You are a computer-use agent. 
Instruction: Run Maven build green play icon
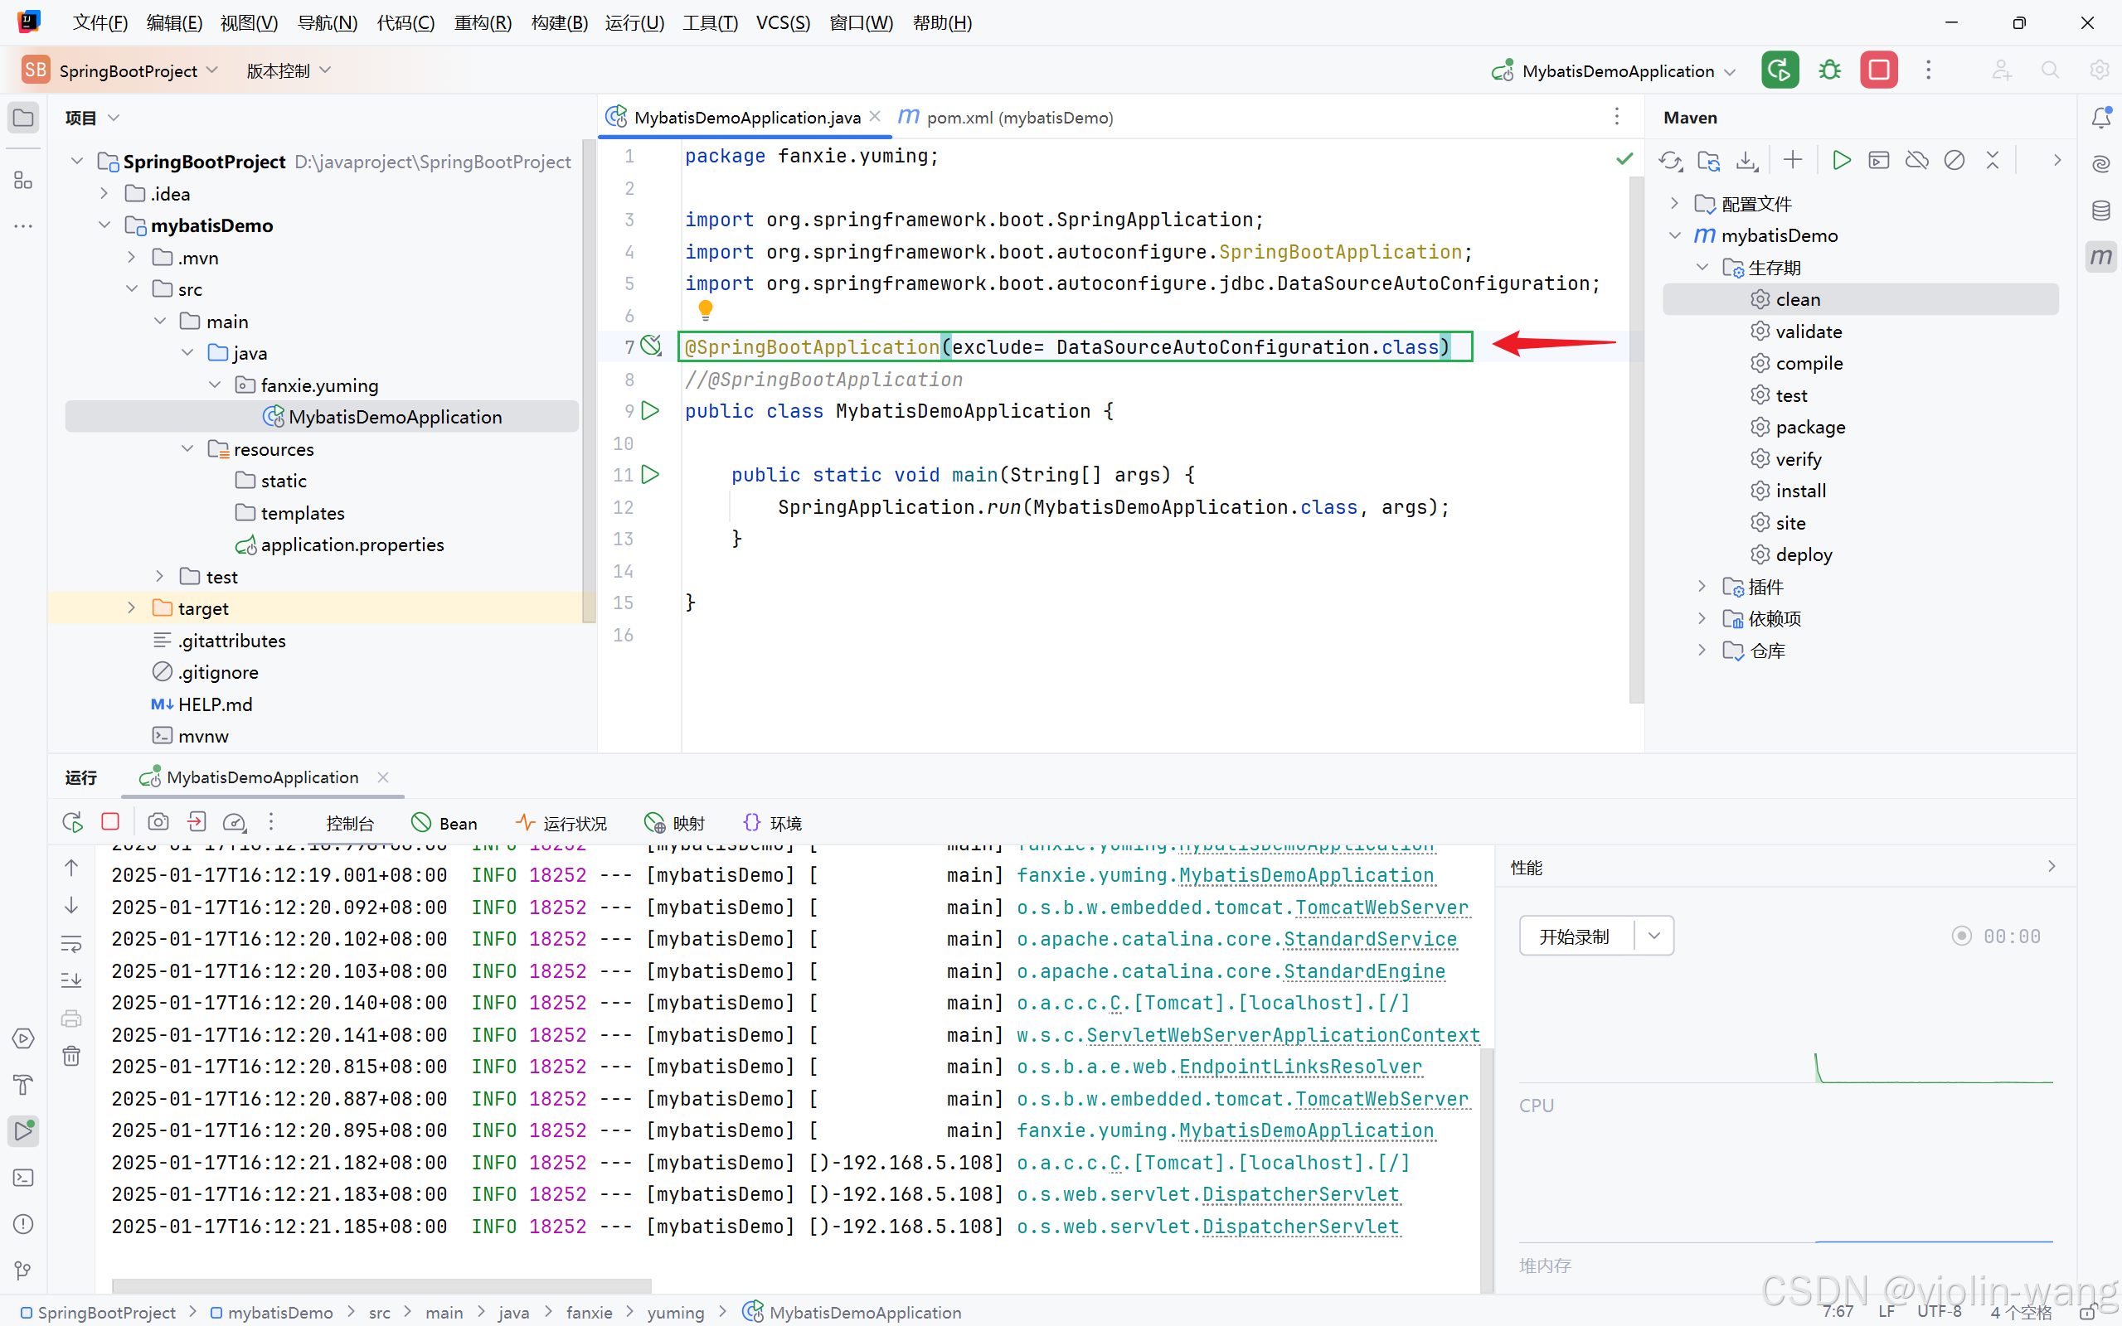[1841, 161]
